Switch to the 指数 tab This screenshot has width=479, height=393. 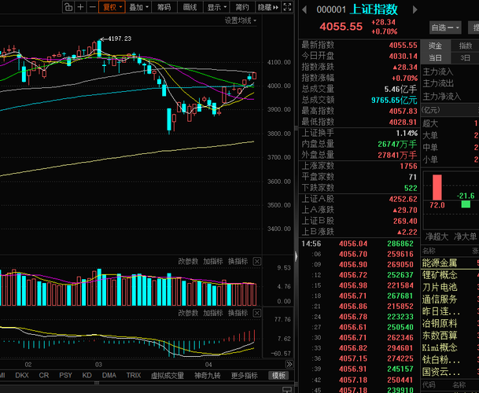[x=466, y=46]
